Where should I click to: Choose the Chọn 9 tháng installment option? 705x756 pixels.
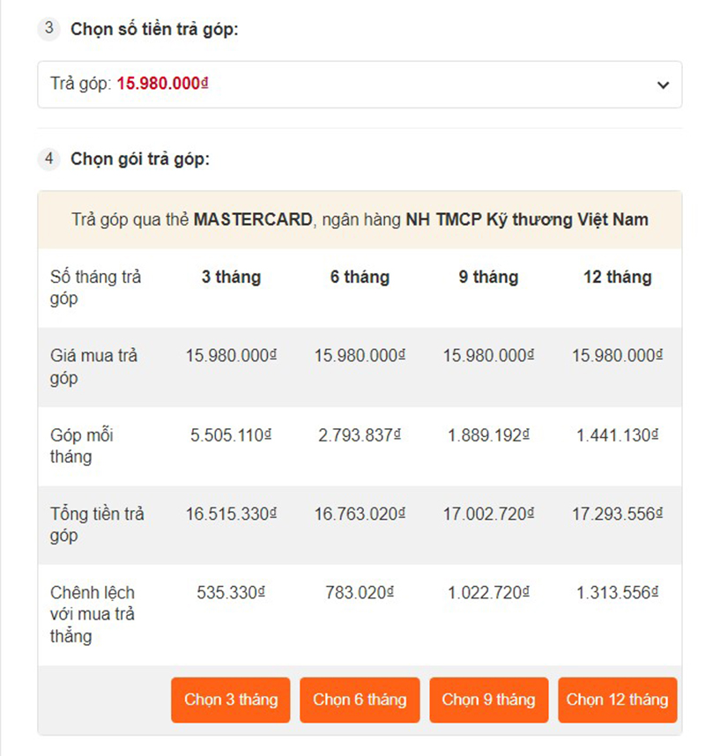pyautogui.click(x=488, y=700)
